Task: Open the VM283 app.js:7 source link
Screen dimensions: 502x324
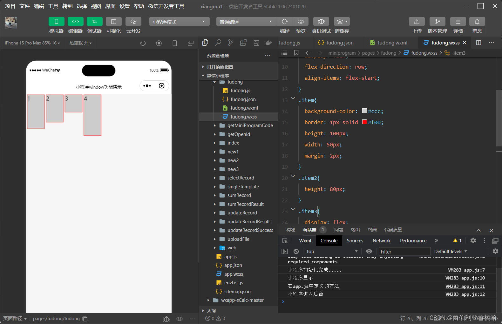Action: coord(466,270)
